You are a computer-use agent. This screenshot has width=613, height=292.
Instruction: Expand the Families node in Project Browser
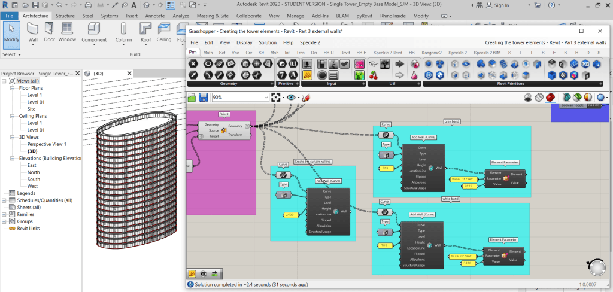[4, 214]
